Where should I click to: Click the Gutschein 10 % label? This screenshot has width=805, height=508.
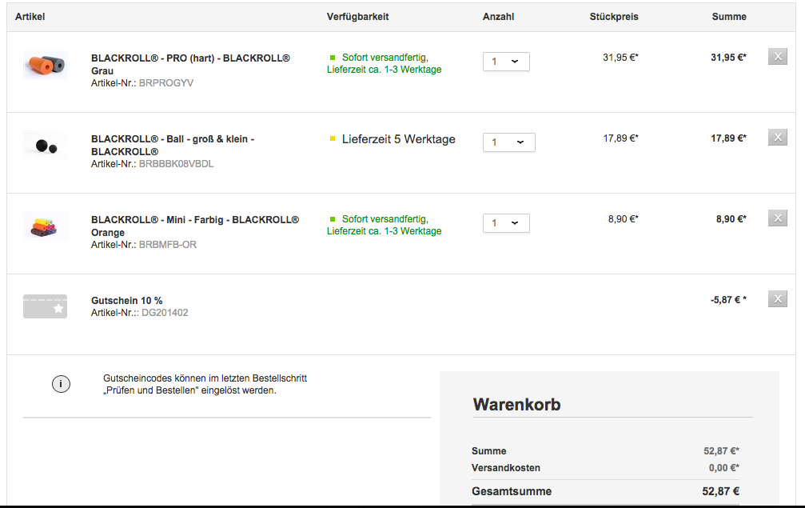(126, 301)
